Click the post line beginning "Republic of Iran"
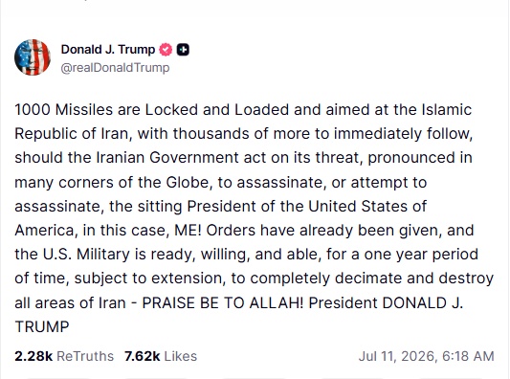The image size is (510, 379). (x=244, y=134)
